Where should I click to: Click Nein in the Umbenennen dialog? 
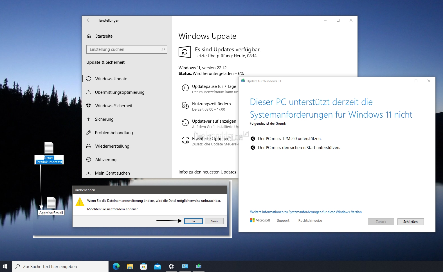click(x=214, y=221)
